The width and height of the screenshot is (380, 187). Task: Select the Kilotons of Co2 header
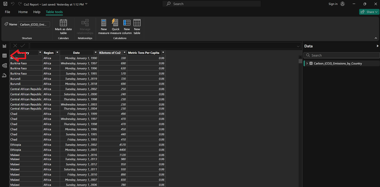(x=110, y=53)
